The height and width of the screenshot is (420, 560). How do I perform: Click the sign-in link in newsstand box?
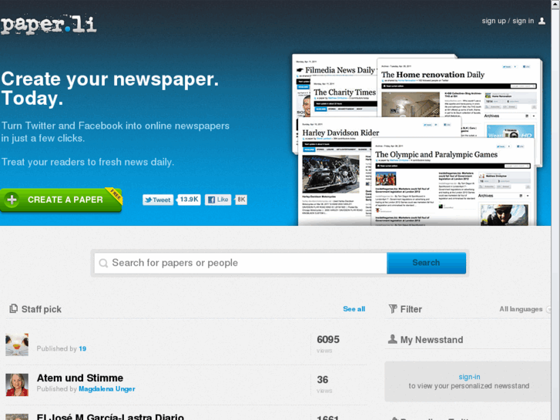pyautogui.click(x=469, y=377)
